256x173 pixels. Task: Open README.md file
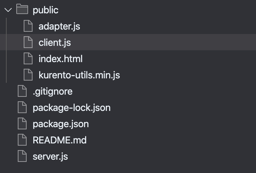point(60,140)
